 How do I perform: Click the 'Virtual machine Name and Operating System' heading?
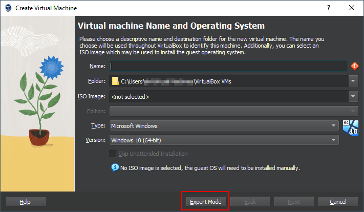pos(171,26)
